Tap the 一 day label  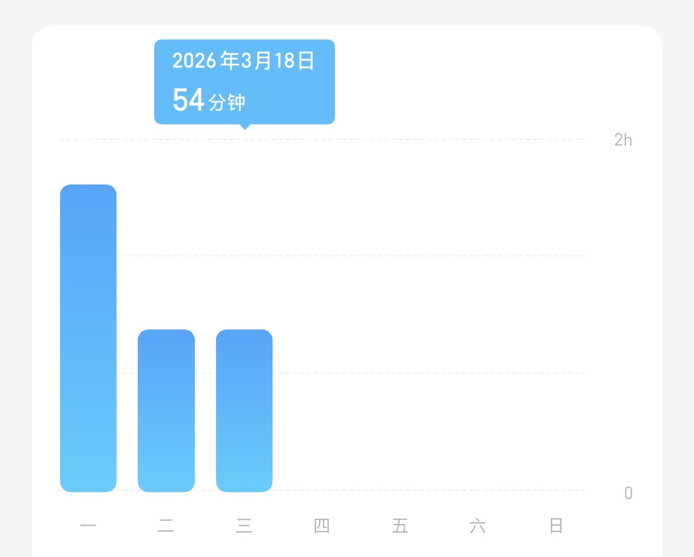tap(88, 525)
